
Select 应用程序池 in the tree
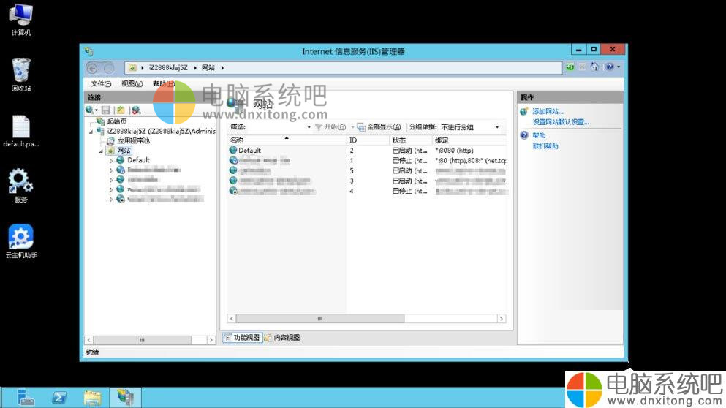[x=133, y=141]
